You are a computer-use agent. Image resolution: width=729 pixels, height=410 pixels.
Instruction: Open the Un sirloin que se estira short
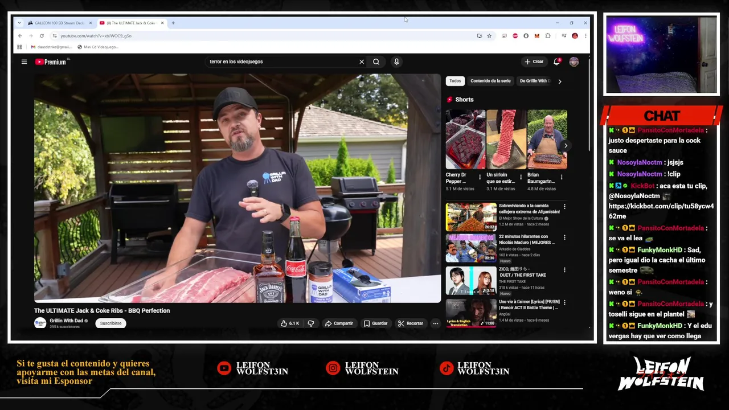click(506, 140)
